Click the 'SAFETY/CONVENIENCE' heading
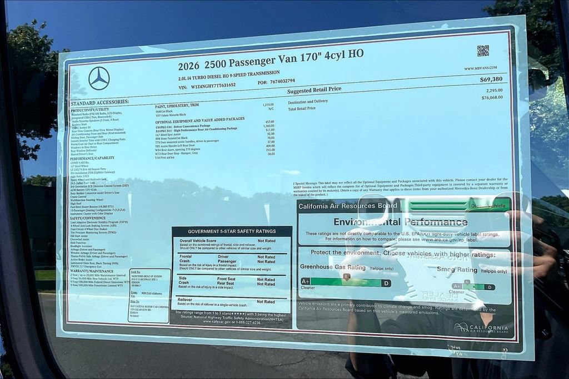The width and height of the screenshot is (569, 379). point(88,218)
